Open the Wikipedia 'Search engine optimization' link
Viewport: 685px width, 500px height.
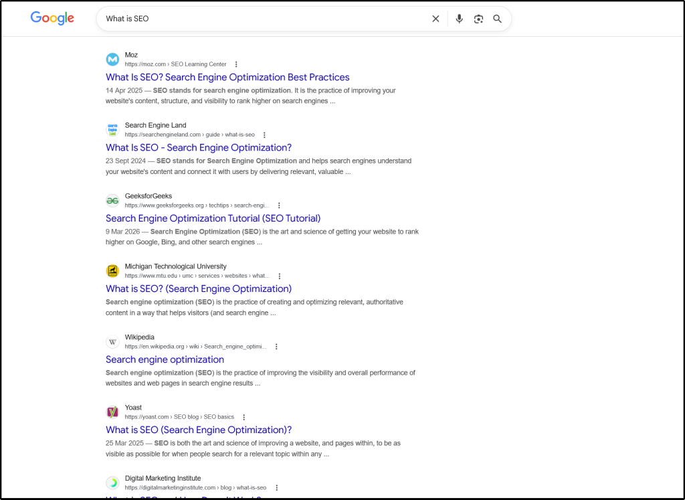(x=165, y=359)
